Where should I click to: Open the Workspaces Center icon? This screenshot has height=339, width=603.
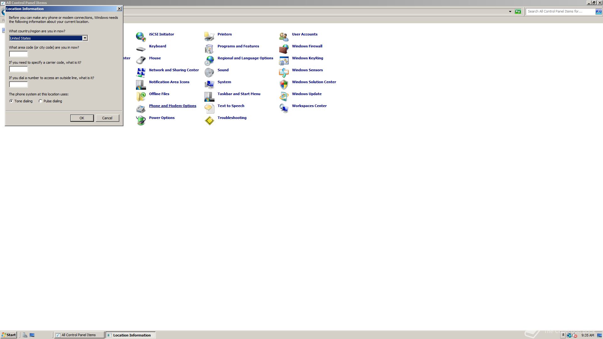(x=284, y=108)
